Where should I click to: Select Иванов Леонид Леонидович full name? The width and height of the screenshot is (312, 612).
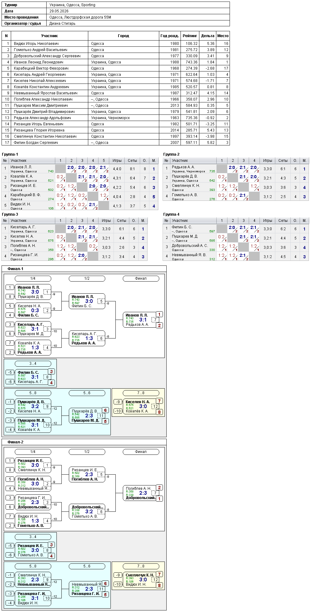click(39, 62)
